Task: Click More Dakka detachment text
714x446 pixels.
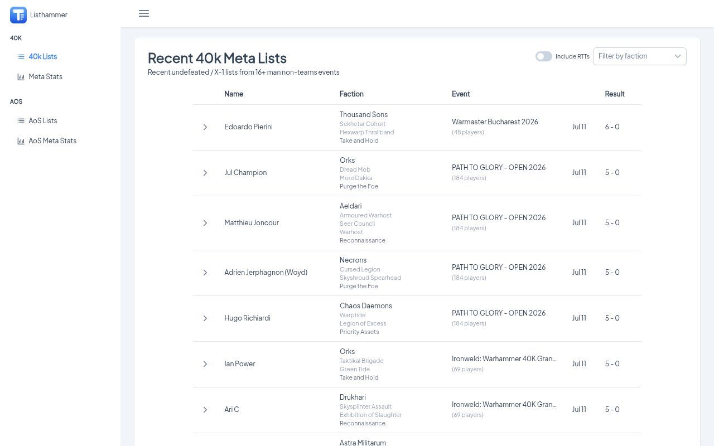Action: coord(356,178)
